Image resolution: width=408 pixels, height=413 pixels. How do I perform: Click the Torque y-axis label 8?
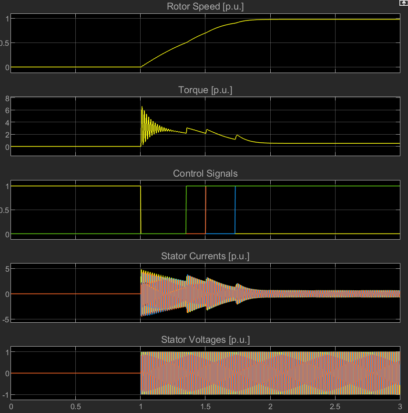pos(6,99)
